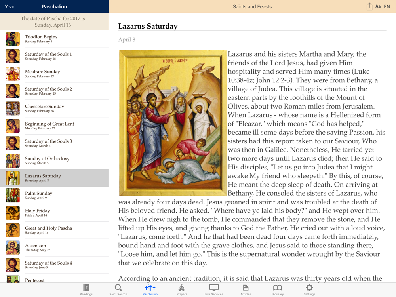The height and width of the screenshot is (297, 396).
Task: Open Holy Friday entry
Action: coord(54,213)
